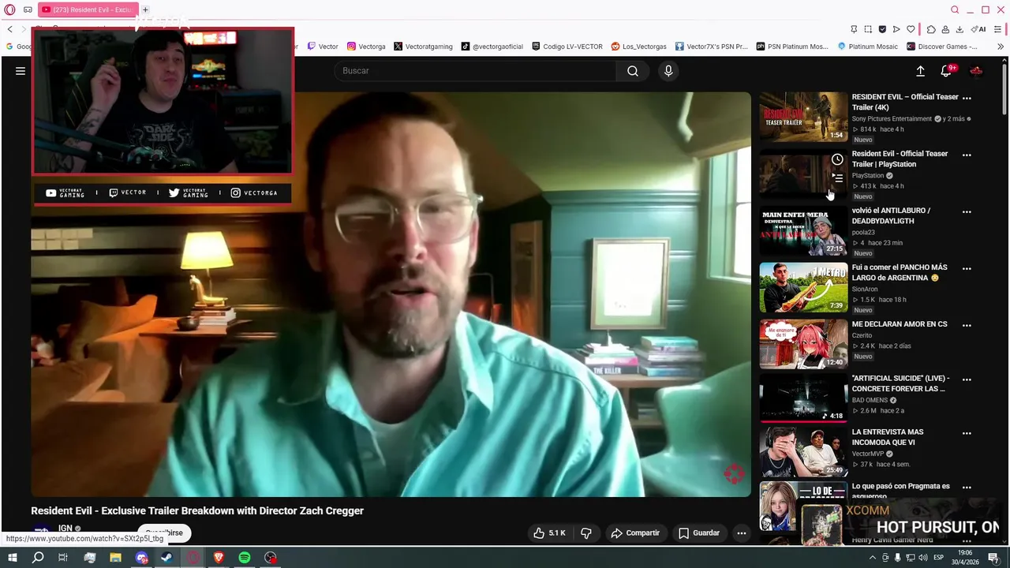Open volvió el ANTILABURO video thumbnail
The width and height of the screenshot is (1010, 568).
(x=803, y=231)
